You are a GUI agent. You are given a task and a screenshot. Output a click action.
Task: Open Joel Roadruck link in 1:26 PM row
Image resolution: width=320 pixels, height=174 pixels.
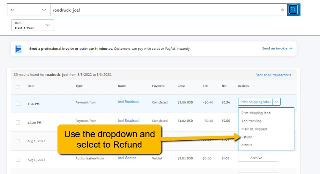(x=129, y=102)
